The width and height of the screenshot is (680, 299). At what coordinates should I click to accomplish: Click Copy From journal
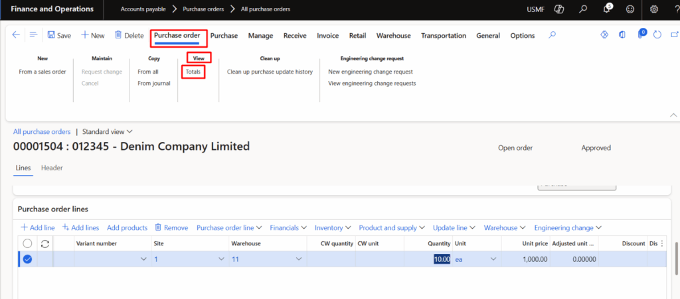pos(154,83)
